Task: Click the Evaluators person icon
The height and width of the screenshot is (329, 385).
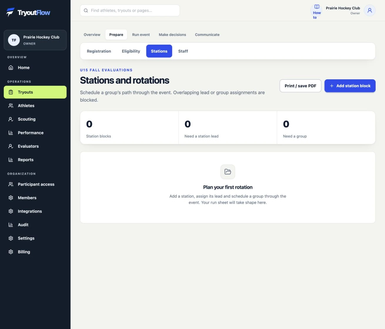Action: click(11, 146)
